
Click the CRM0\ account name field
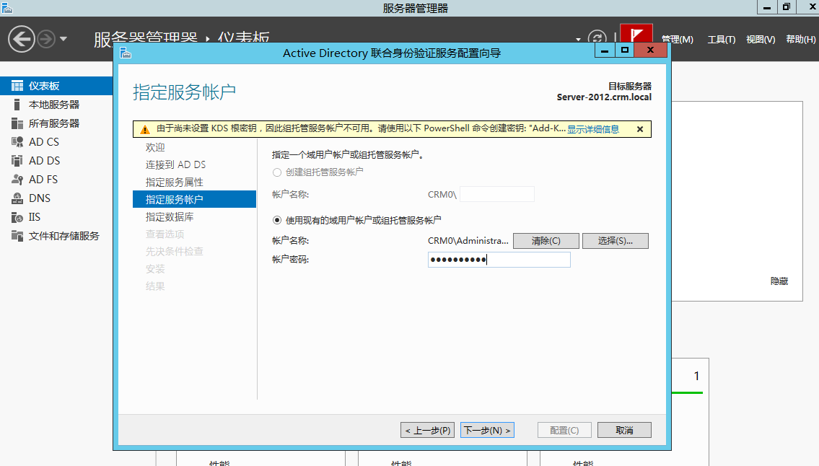(496, 194)
